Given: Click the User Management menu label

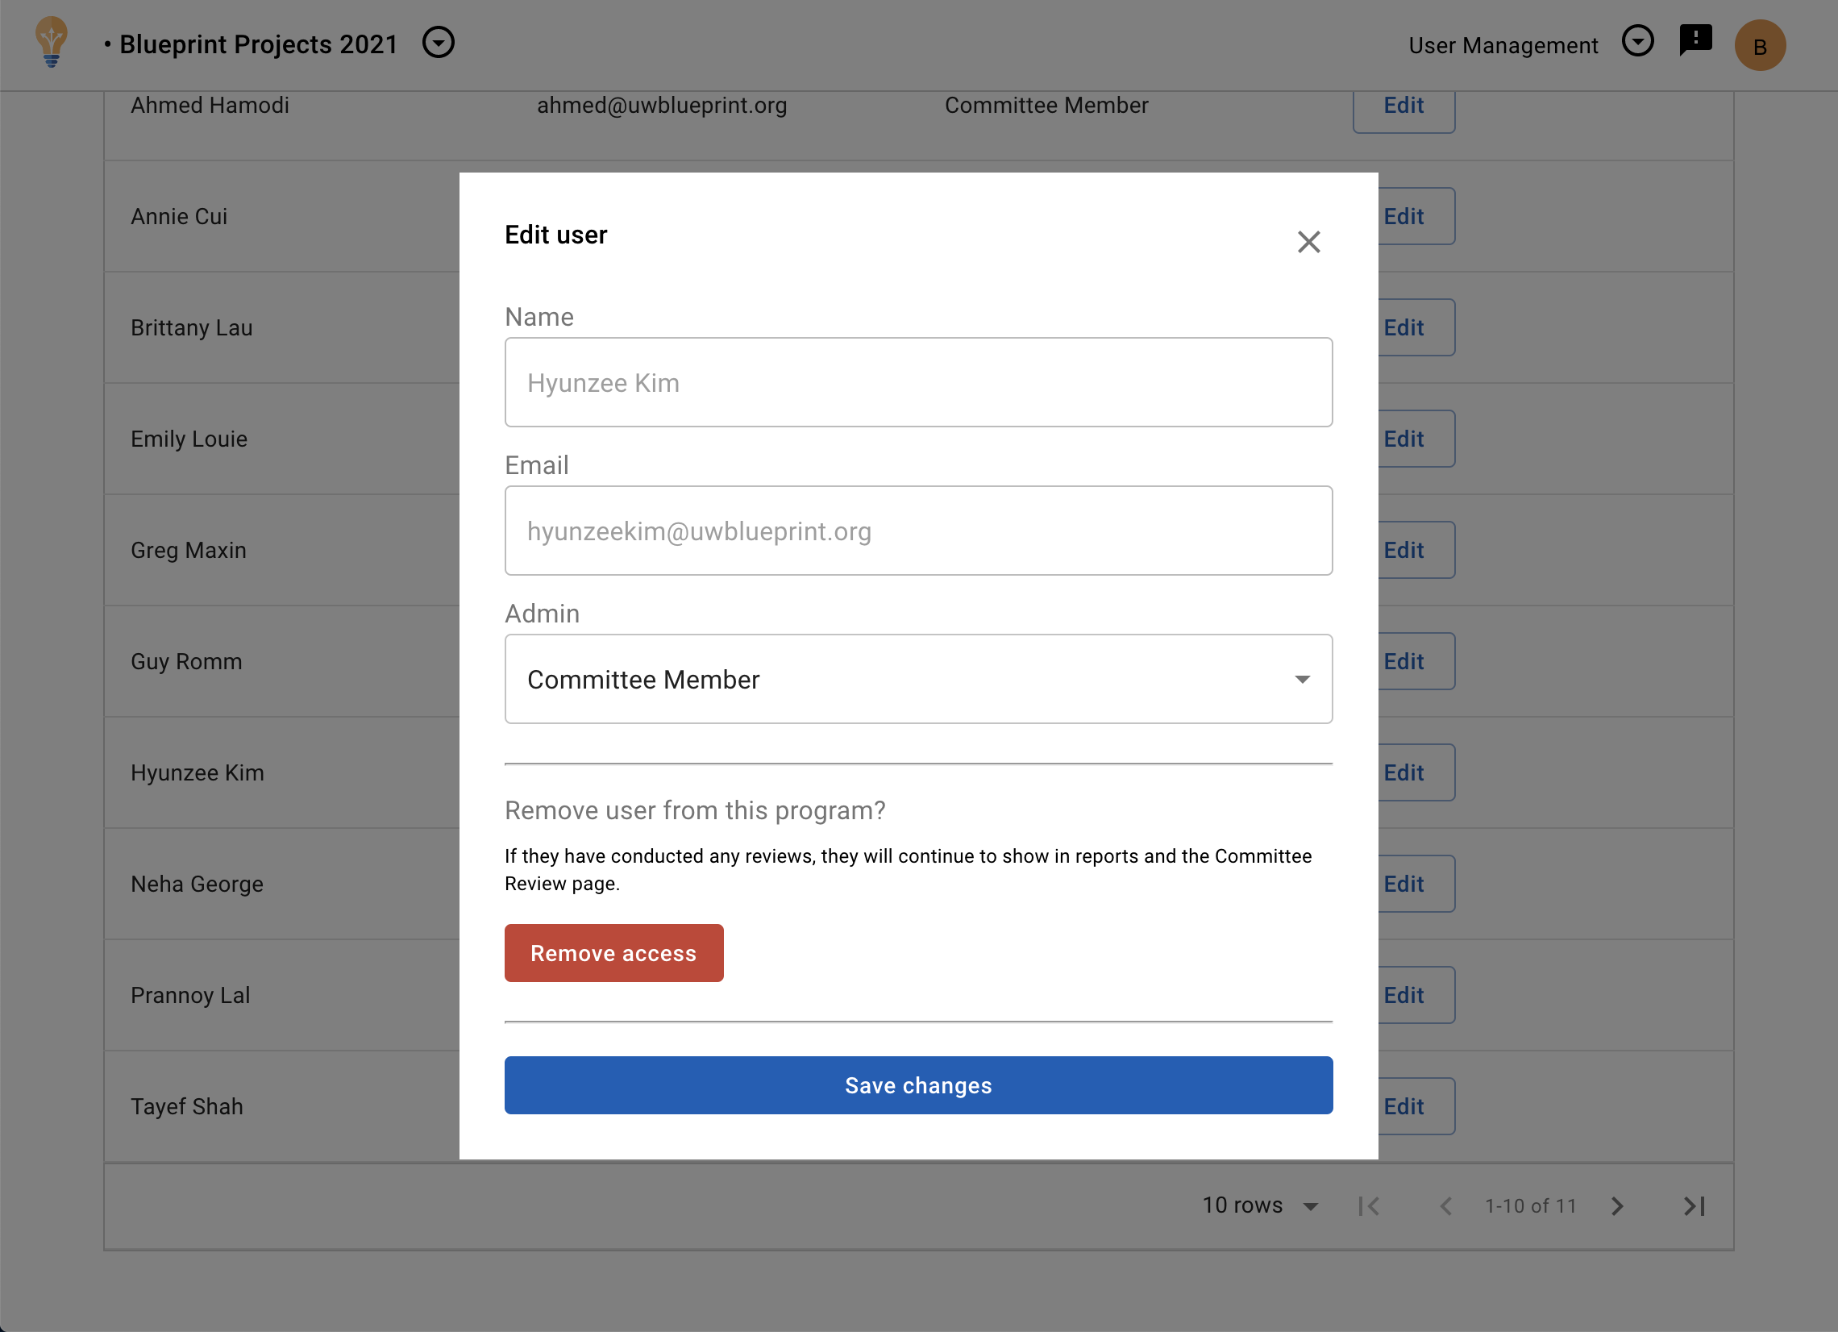Looking at the screenshot, I should pyautogui.click(x=1503, y=45).
